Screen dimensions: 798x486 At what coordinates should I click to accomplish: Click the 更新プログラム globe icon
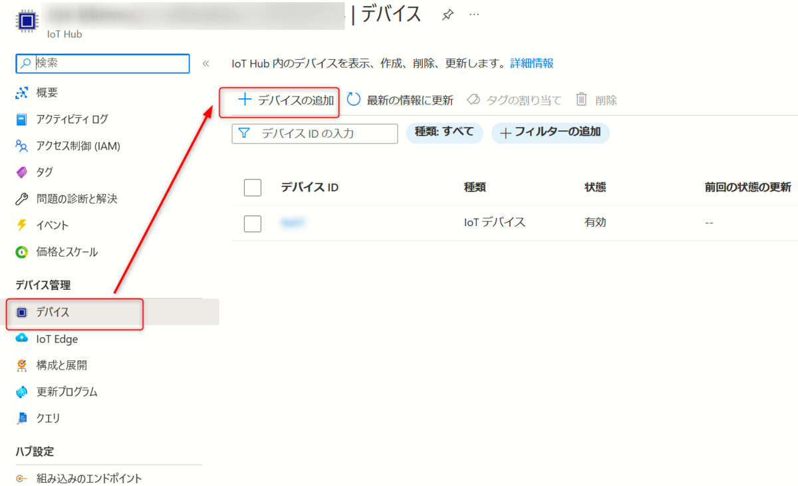[x=23, y=392]
